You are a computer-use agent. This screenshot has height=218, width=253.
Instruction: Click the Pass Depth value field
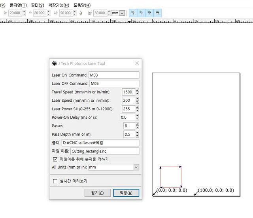[129, 134]
